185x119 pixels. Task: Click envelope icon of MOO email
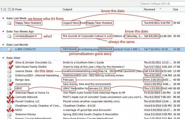point(9,110)
